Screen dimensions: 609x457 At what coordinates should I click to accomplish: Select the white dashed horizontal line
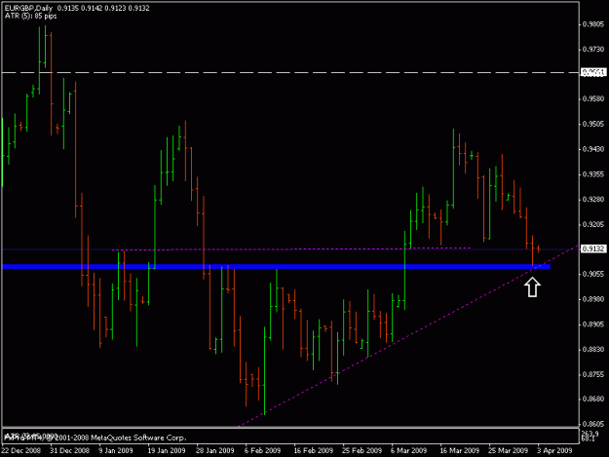pos(290,73)
